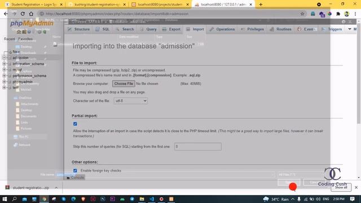Open the phpMyAdmin documentation icon
The height and width of the screenshot is (203, 361).
[x=29, y=32]
